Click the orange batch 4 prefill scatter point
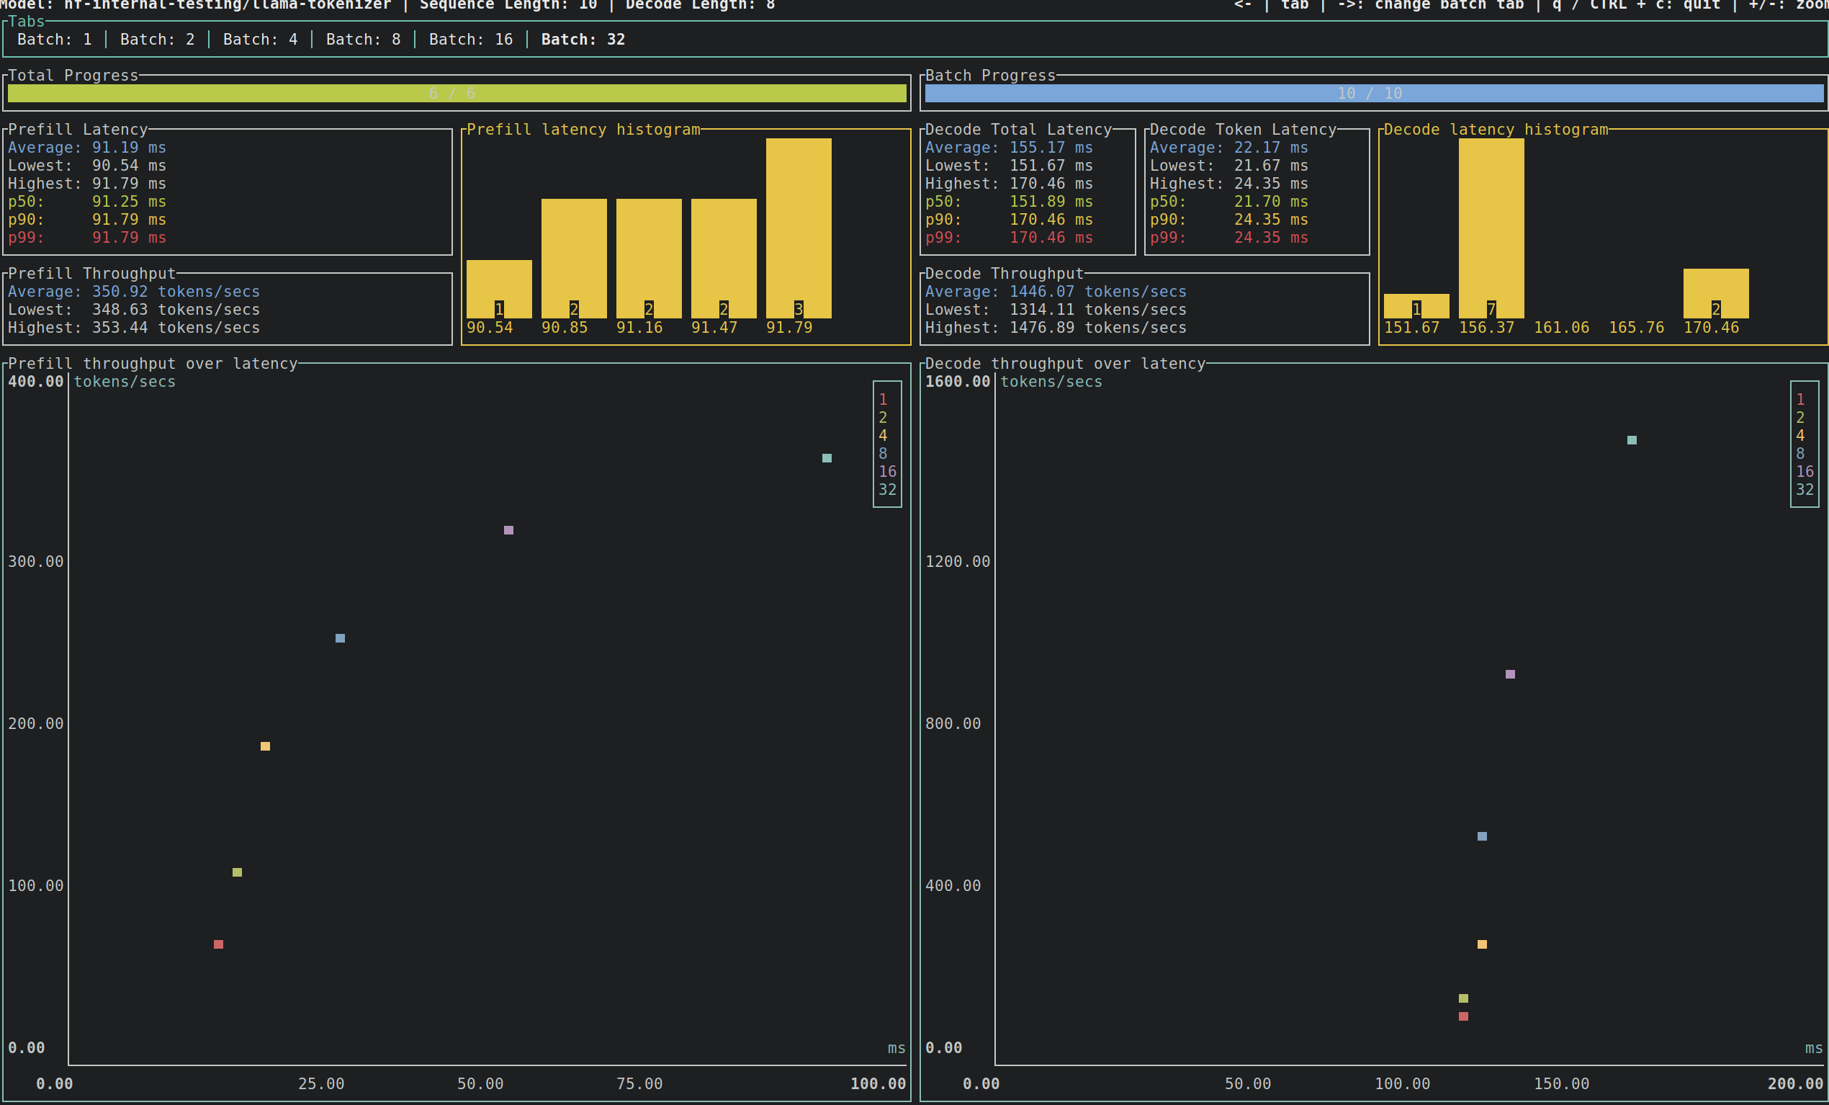1829x1105 pixels. [x=265, y=746]
